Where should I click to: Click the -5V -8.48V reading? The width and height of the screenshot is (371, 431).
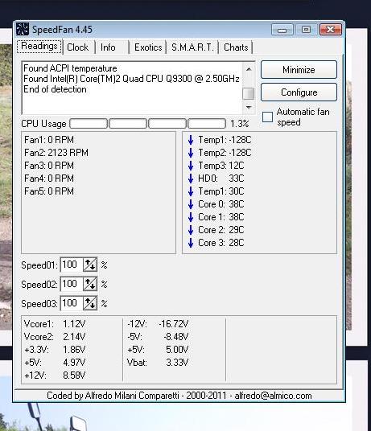(158, 337)
